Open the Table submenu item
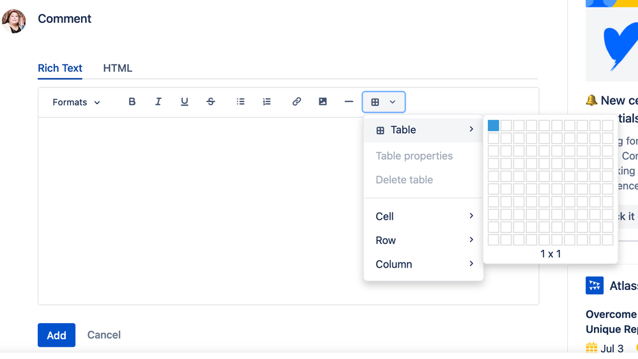This screenshot has height=359, width=638. [423, 130]
